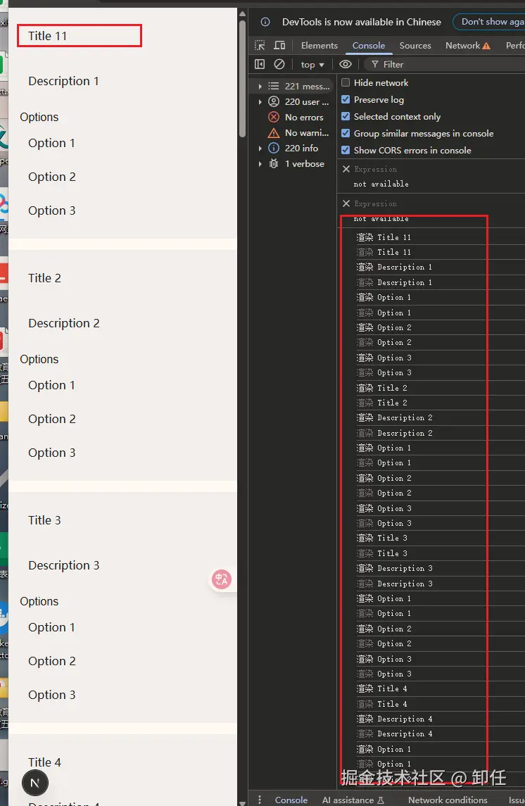Uncheck the Preserve log checkbox
The image size is (525, 806).
(346, 99)
